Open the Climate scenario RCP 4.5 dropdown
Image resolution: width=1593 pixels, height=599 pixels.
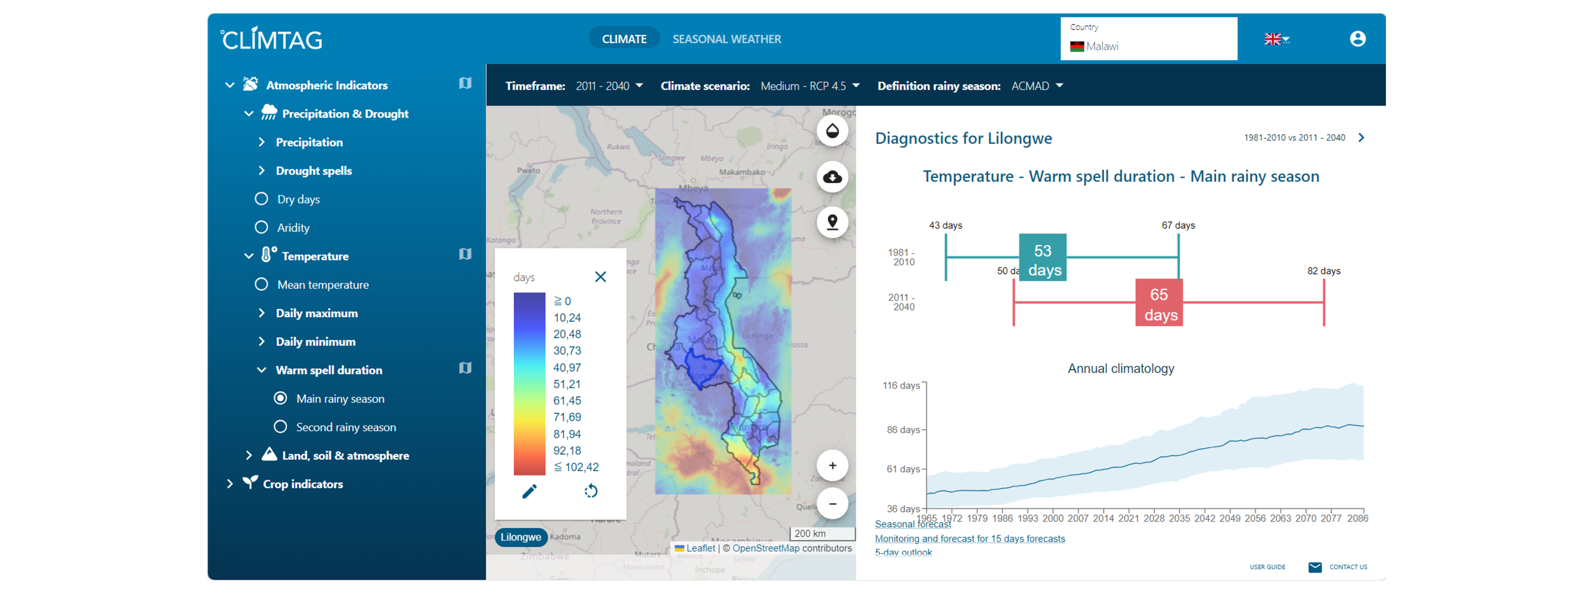pos(810,86)
